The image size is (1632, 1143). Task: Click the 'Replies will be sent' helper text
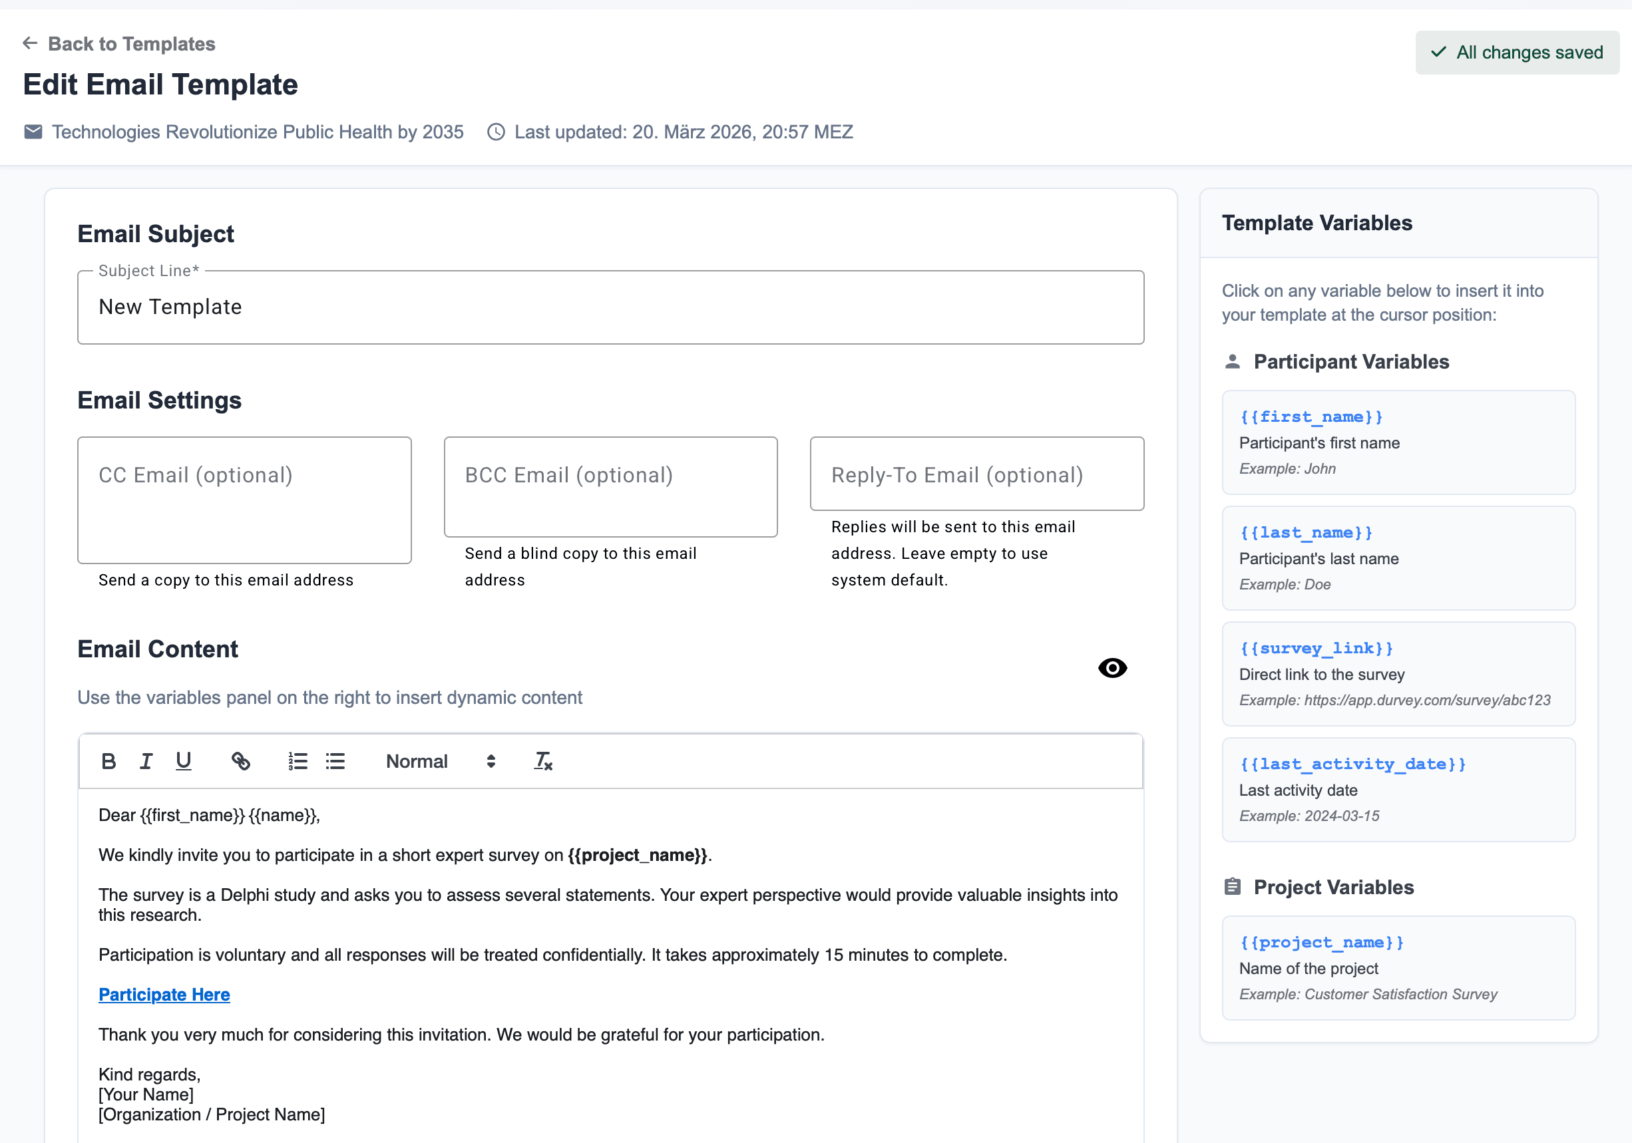pyautogui.click(x=952, y=554)
